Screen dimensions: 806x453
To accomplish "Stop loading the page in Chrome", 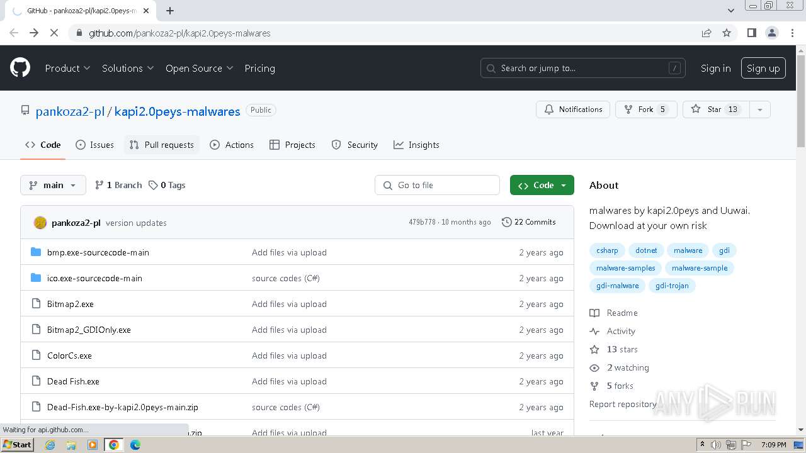I will click(x=54, y=33).
